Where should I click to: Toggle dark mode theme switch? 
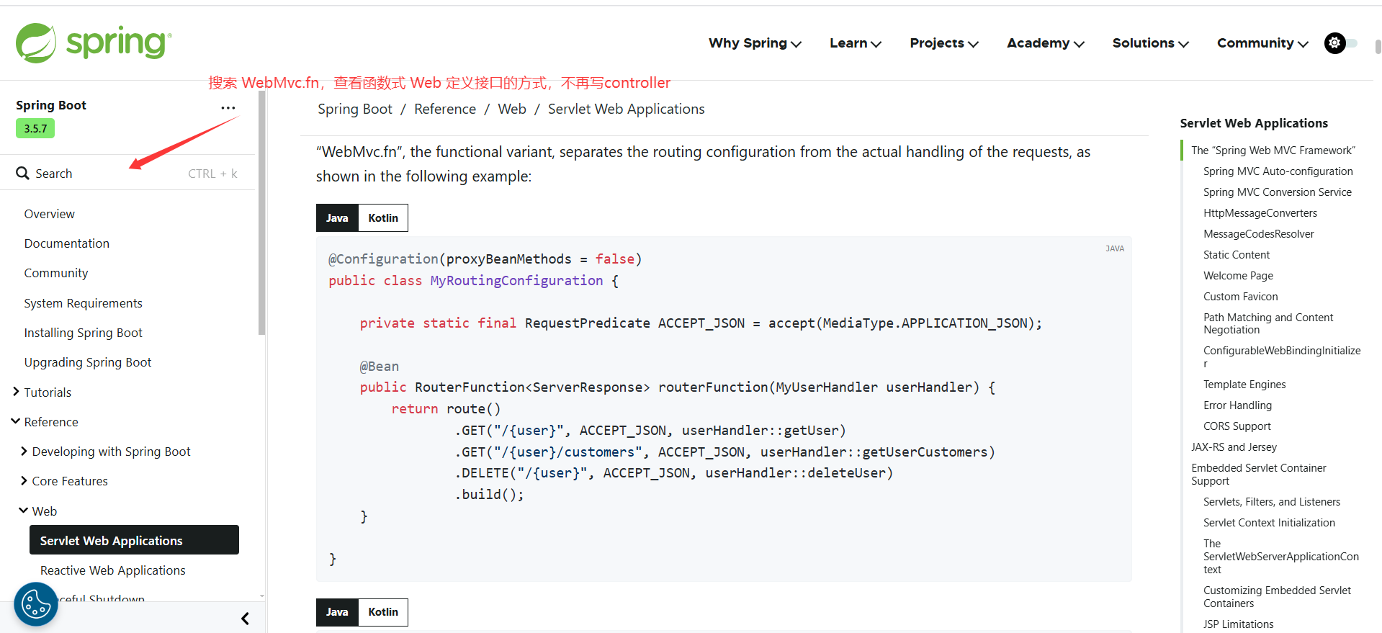coord(1340,43)
